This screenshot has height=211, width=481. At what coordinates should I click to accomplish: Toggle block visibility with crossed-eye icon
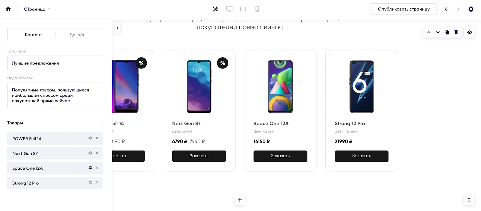point(470,32)
